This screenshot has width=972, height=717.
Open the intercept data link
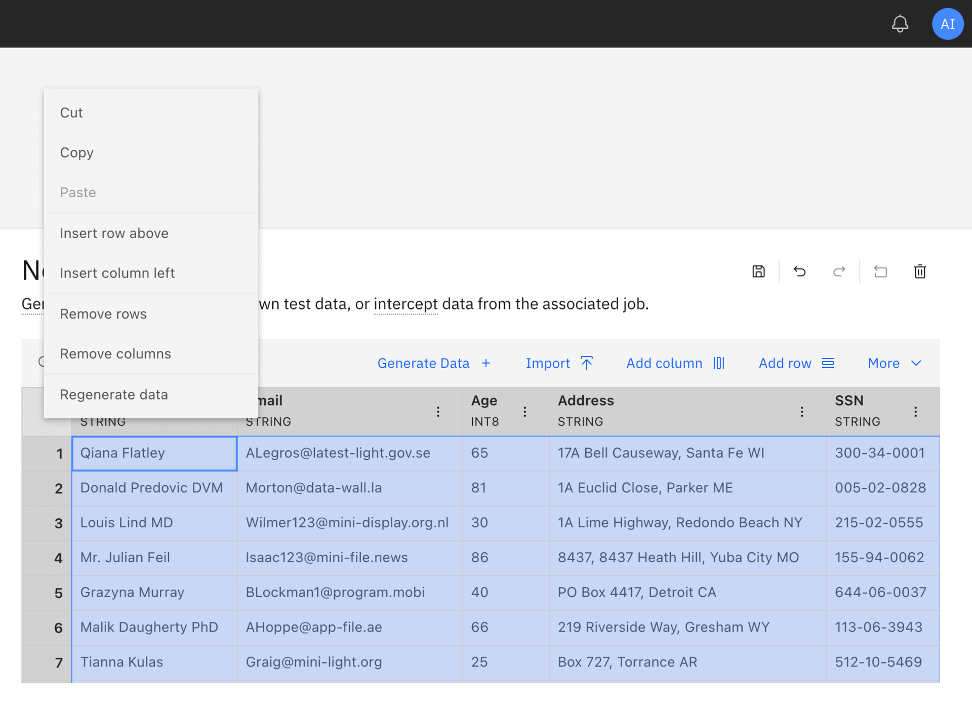406,304
